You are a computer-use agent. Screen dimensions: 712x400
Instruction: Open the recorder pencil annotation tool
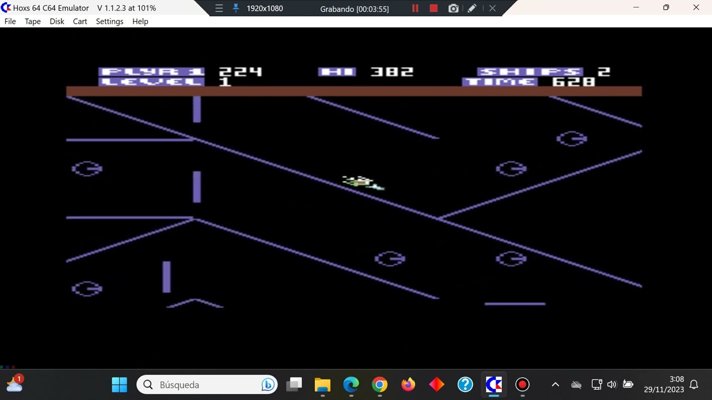(x=472, y=8)
